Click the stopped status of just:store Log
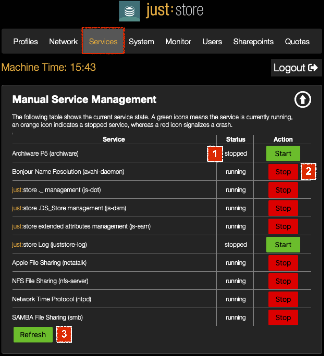Image resolution: width=324 pixels, height=356 pixels. tap(236, 245)
